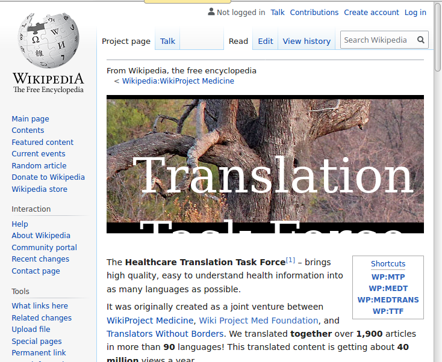The width and height of the screenshot is (442, 362).
Task: Open the Edit tab
Action: click(265, 41)
